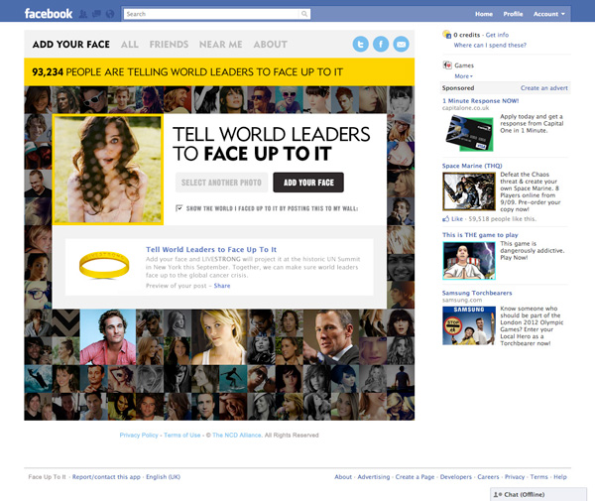This screenshot has height=501, width=595.
Task: Change language via English (UK) link
Action: (164, 477)
